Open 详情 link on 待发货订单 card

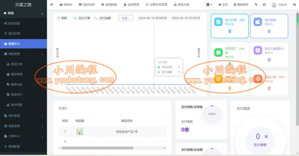point(242,50)
